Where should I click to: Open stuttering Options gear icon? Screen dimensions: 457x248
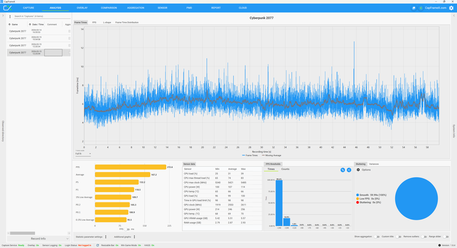358,170
